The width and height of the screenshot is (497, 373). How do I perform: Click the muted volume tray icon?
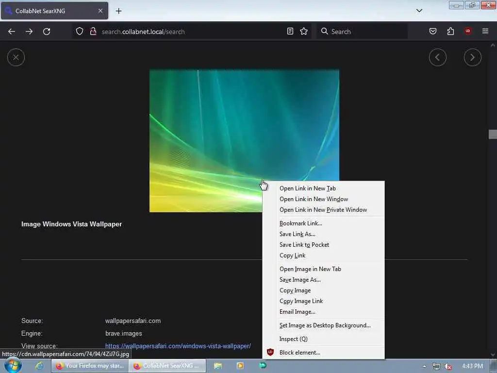[448, 366]
